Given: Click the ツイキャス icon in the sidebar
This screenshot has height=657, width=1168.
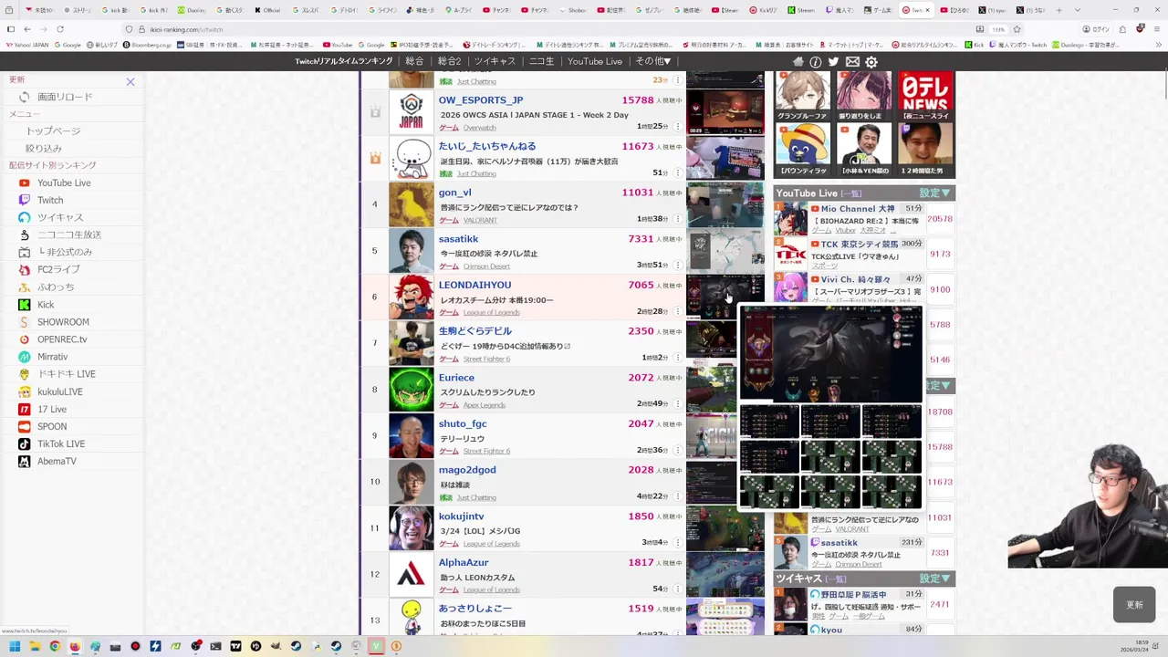Looking at the screenshot, I should [25, 217].
